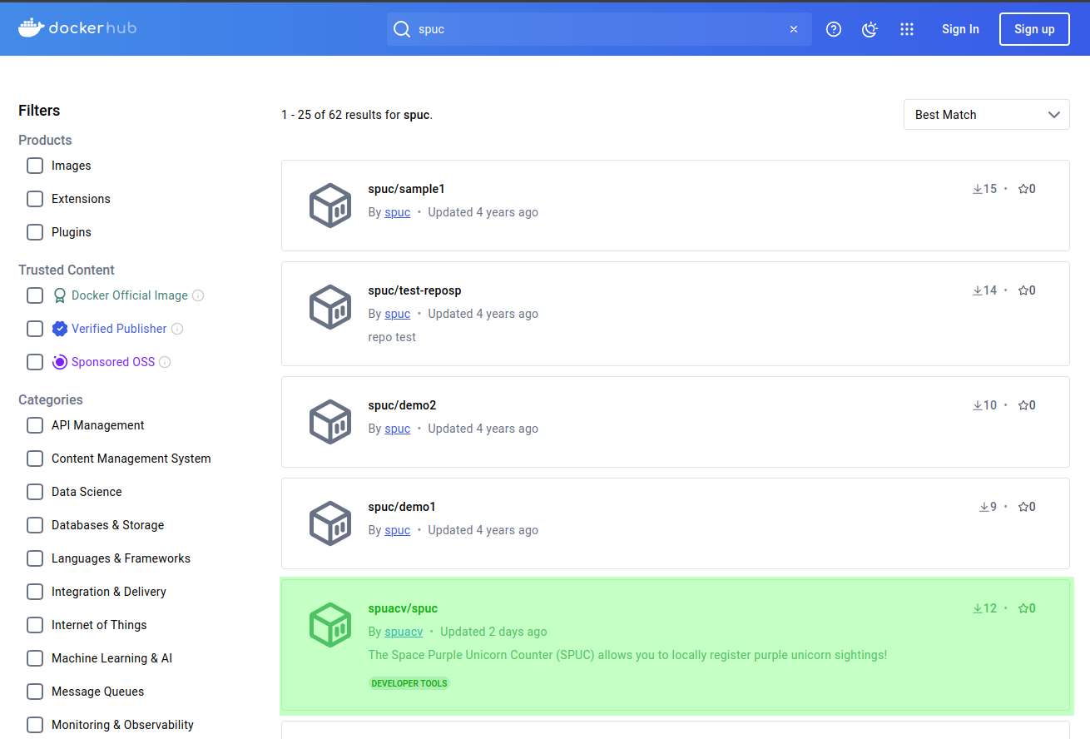Click the star icon for spuacv/spuc
Viewport: 1090px width, 739px height.
pos(1023,608)
